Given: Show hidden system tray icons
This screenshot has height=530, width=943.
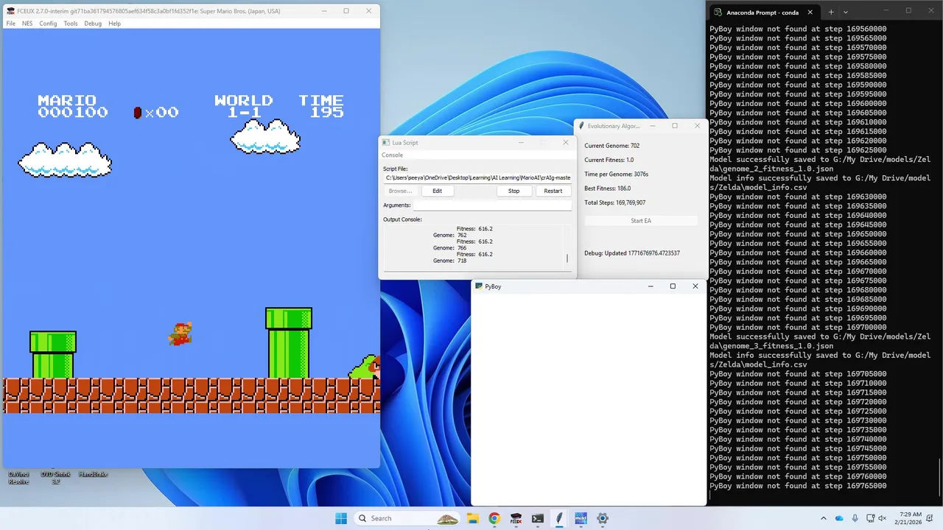Looking at the screenshot, I should (824, 518).
